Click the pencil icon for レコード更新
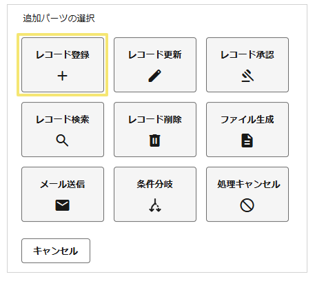Screen dimensions: 315x281 click(x=155, y=76)
